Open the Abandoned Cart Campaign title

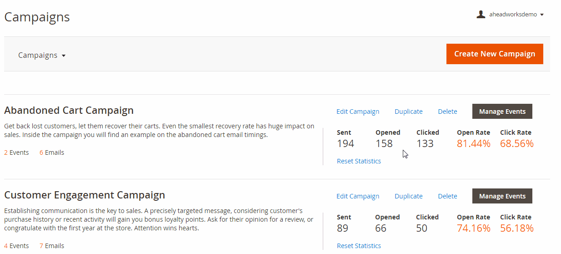[x=69, y=110]
